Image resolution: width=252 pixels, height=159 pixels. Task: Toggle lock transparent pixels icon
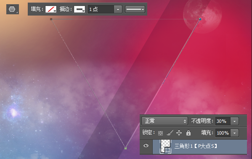pos(160,133)
